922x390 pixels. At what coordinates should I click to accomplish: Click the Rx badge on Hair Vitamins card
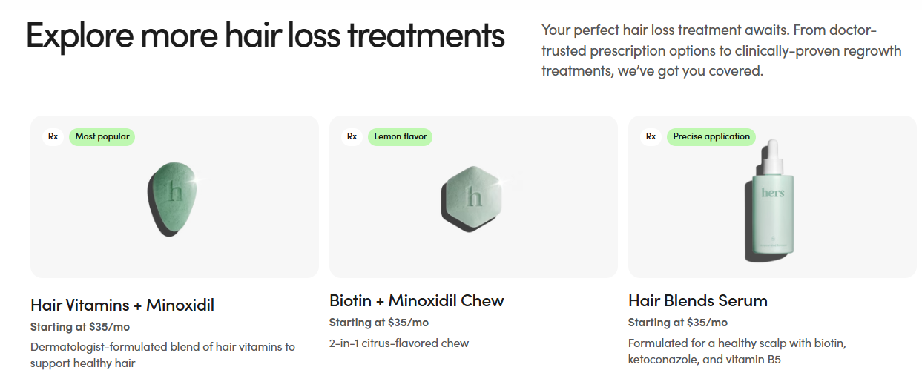point(53,136)
